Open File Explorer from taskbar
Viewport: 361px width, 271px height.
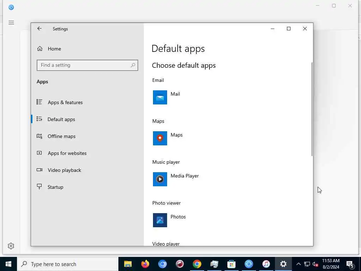(128, 264)
